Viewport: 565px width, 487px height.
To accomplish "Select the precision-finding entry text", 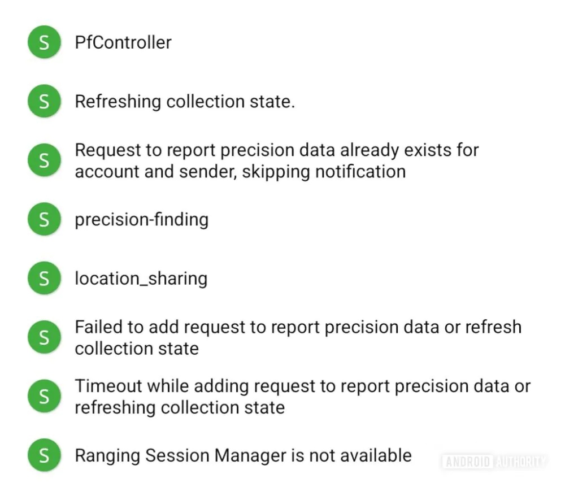I will click(142, 220).
